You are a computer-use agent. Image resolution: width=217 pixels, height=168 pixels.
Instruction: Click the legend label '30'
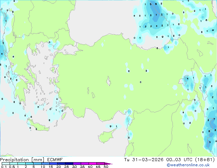tap(74, 167)
